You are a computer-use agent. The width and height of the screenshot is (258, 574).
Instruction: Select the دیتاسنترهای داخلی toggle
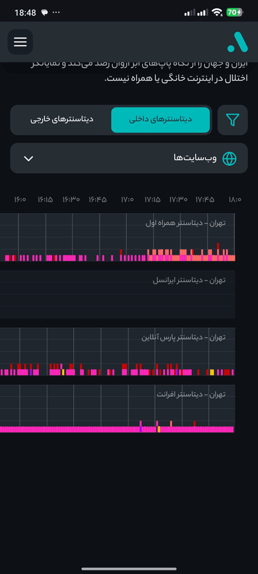click(x=160, y=120)
